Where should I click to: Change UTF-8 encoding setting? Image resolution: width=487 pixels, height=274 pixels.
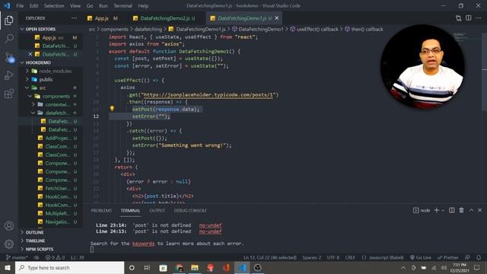click(x=333, y=257)
